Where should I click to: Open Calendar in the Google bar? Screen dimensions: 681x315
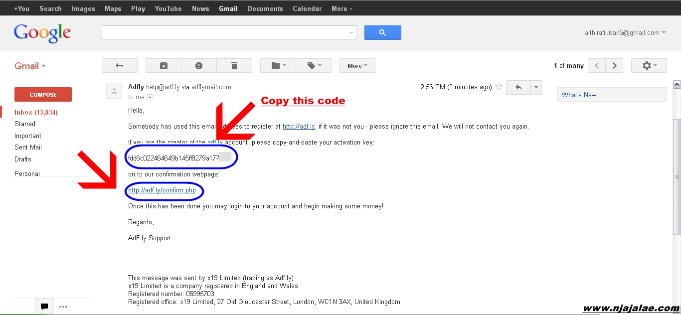pos(307,8)
